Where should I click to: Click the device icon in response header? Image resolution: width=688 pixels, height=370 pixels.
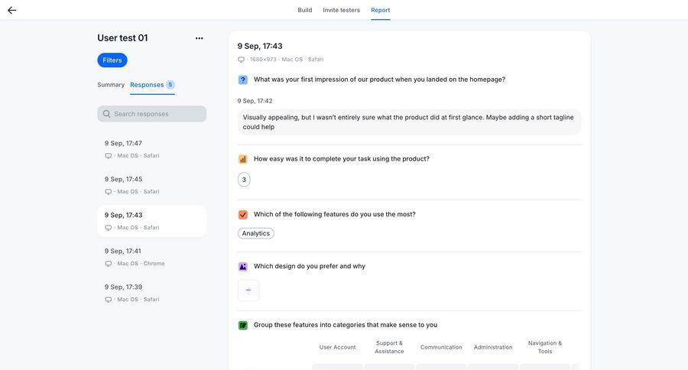pos(242,60)
